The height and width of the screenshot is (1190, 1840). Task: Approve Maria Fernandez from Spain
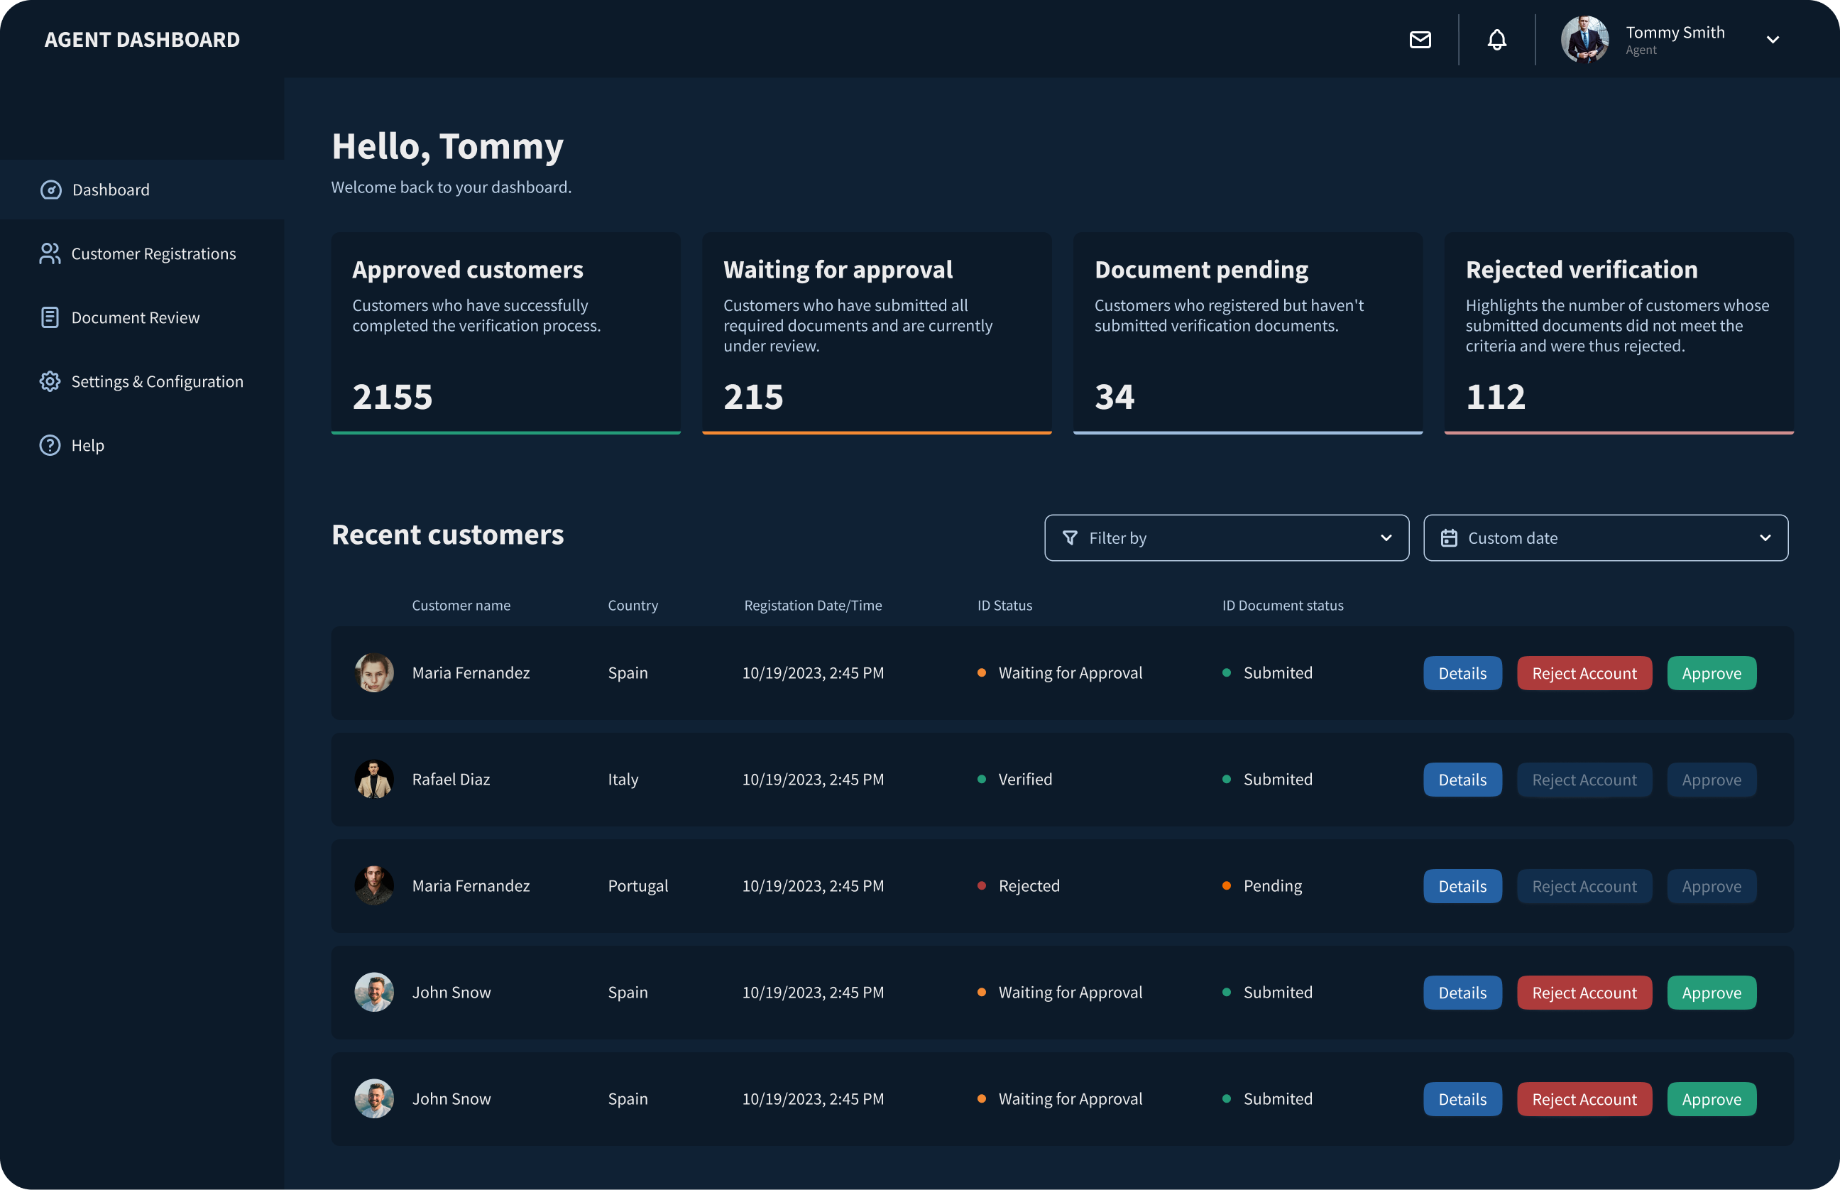(x=1711, y=673)
